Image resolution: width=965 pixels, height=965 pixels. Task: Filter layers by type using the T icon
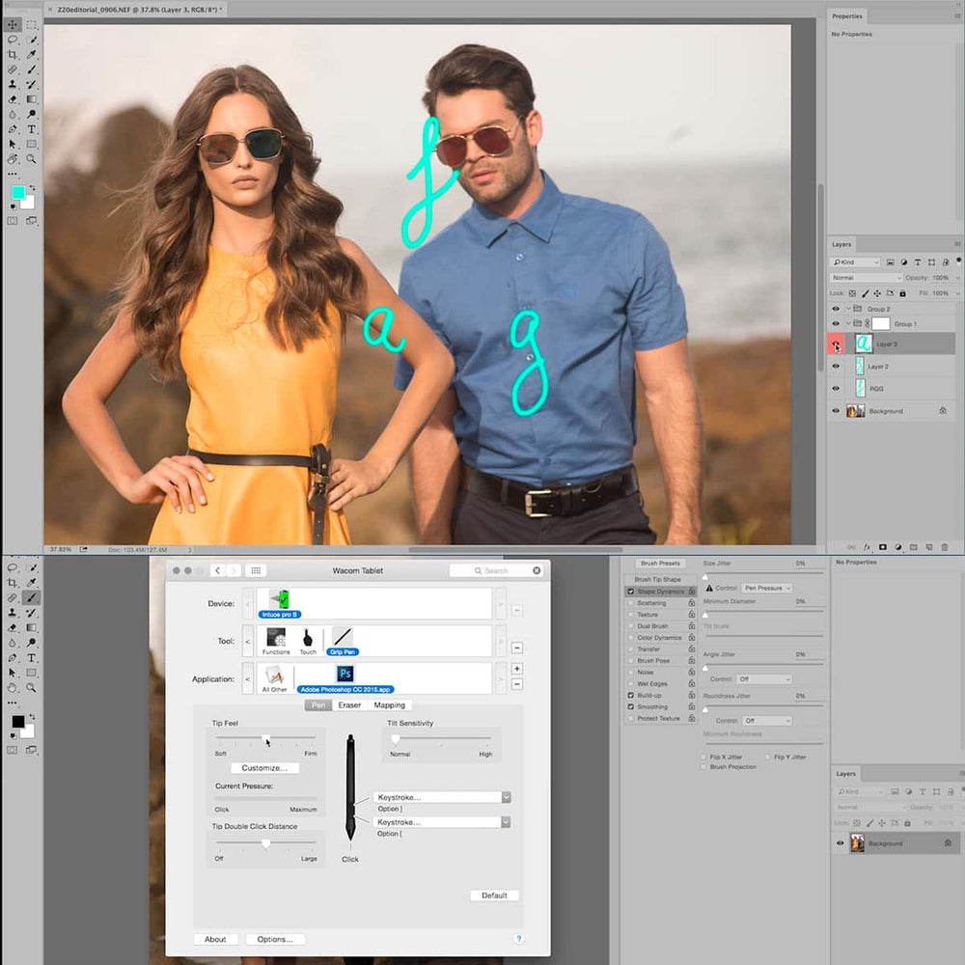918,262
